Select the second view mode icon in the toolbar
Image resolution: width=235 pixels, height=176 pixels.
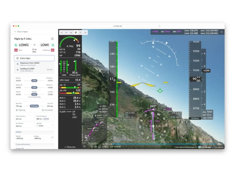[66, 32]
